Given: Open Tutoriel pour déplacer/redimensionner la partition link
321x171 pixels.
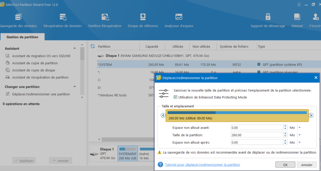Looking at the screenshot, I should point(202,165).
